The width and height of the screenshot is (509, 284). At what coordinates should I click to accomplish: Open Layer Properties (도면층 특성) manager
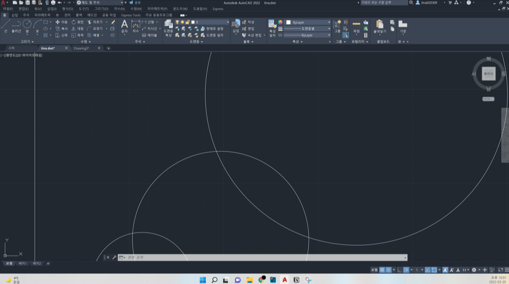click(168, 28)
